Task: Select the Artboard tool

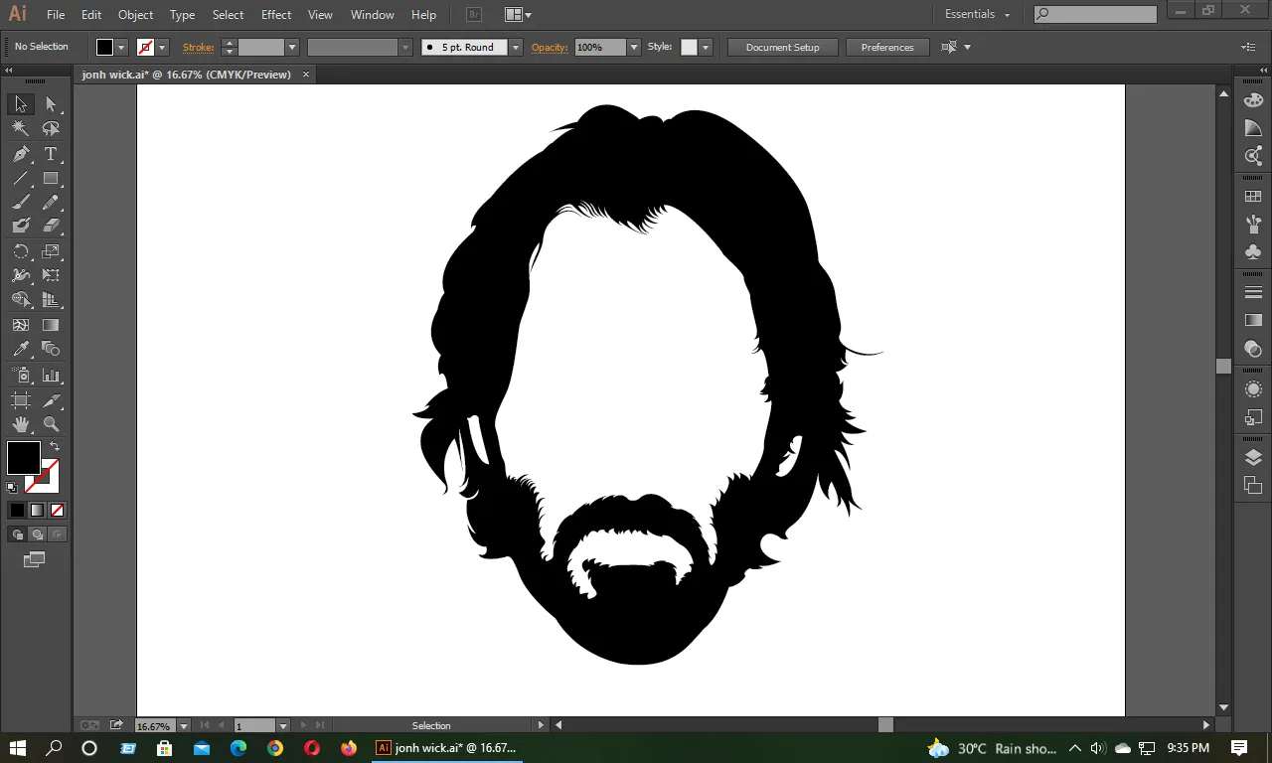Action: pos(21,400)
